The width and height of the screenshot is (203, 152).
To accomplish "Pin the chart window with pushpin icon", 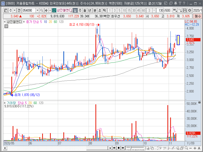I will pyautogui.click(x=175, y=3).
